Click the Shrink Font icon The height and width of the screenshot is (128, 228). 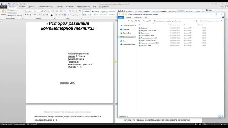(45, 11)
